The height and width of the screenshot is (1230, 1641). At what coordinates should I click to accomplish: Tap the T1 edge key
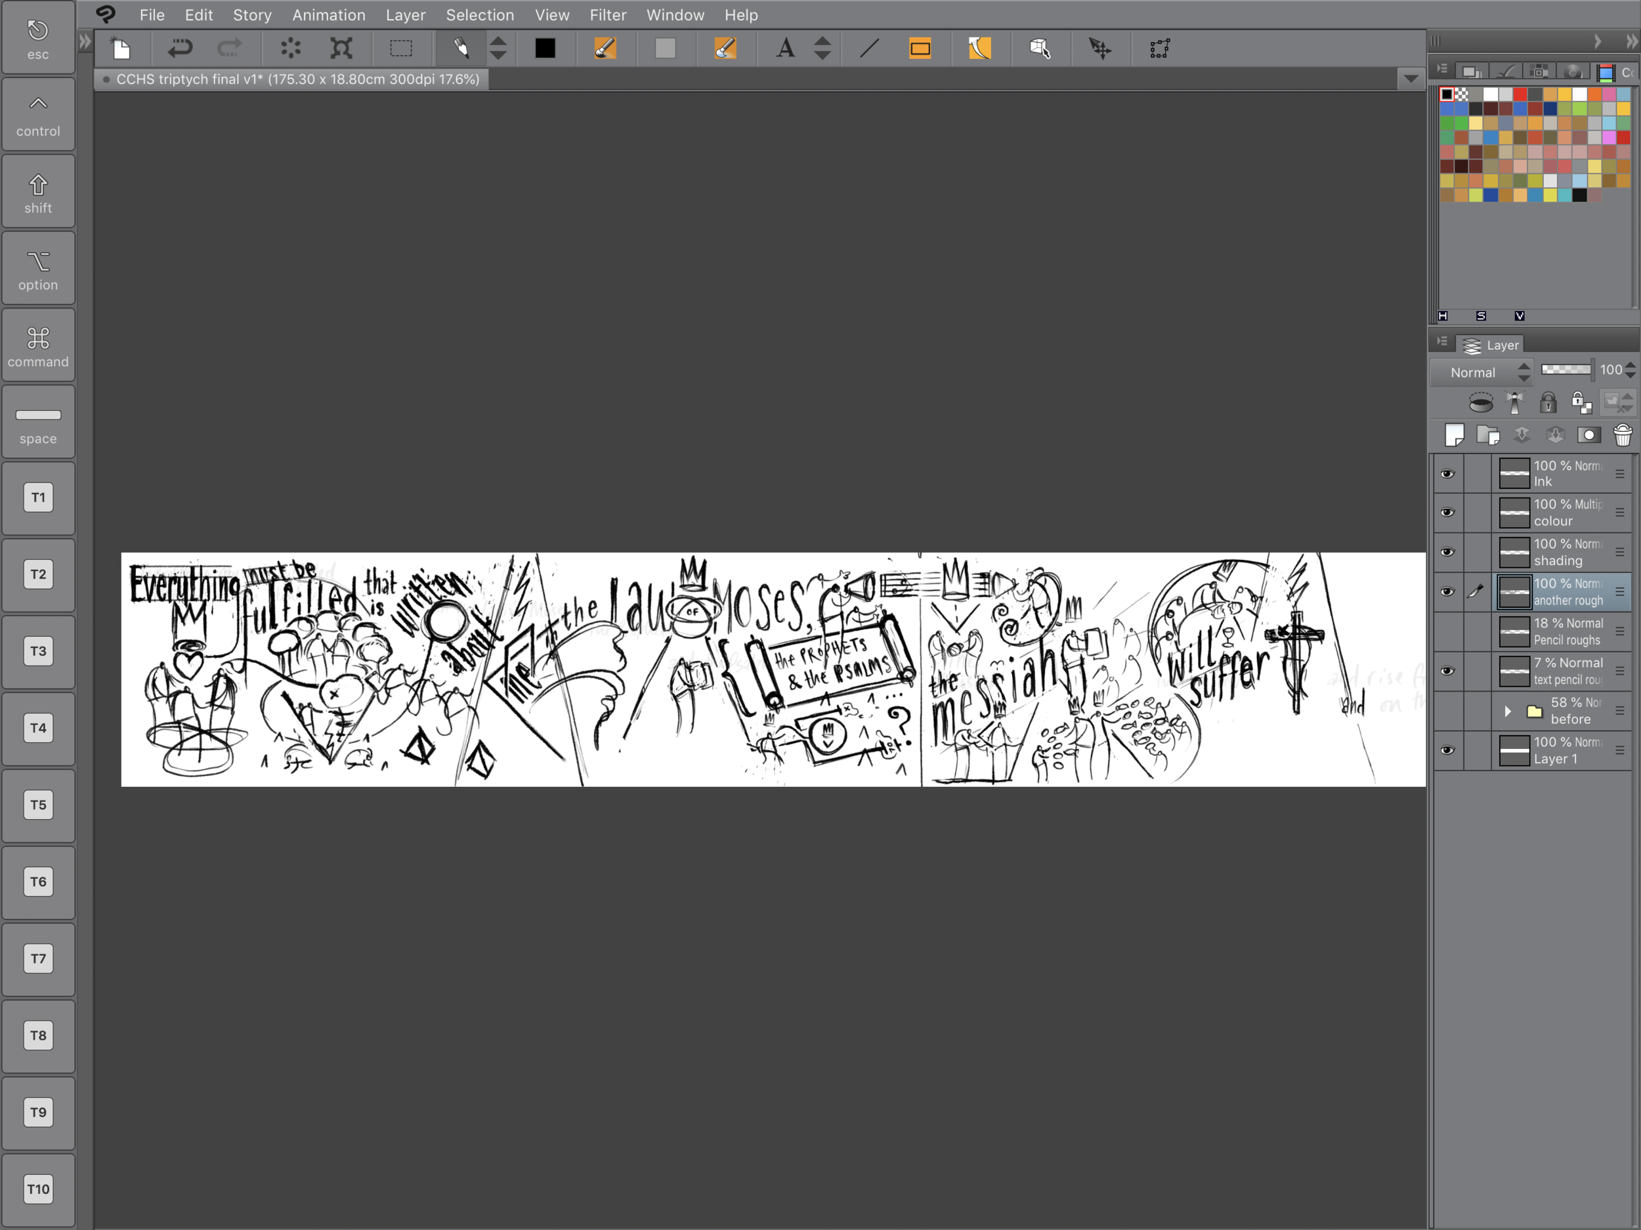(39, 498)
